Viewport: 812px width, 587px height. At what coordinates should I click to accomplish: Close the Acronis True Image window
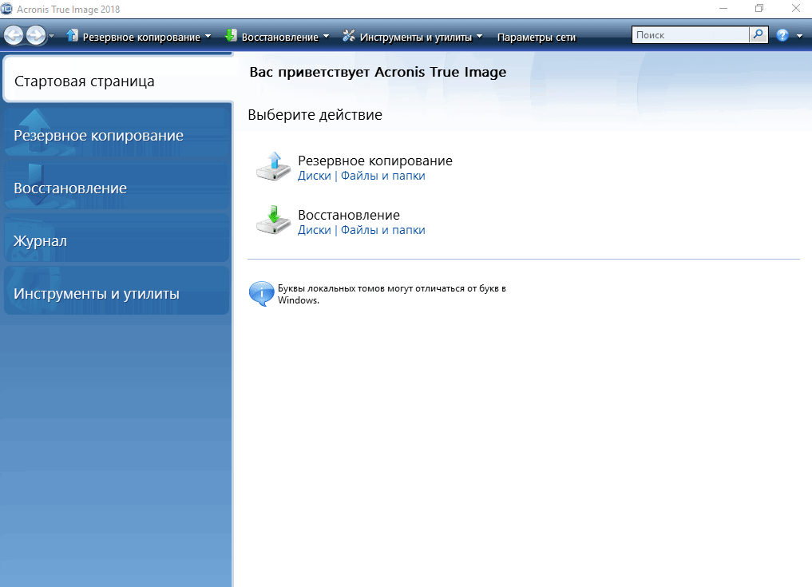[796, 8]
